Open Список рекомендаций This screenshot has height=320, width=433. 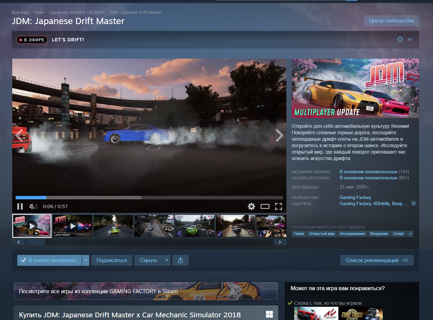click(x=377, y=260)
